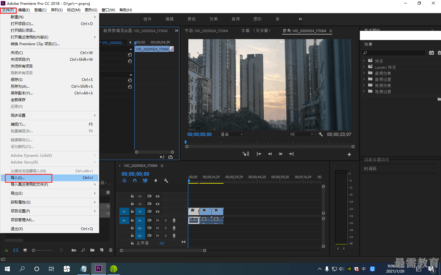Click the step forward one frame button
Screen dimensions: 441x275
(281, 154)
